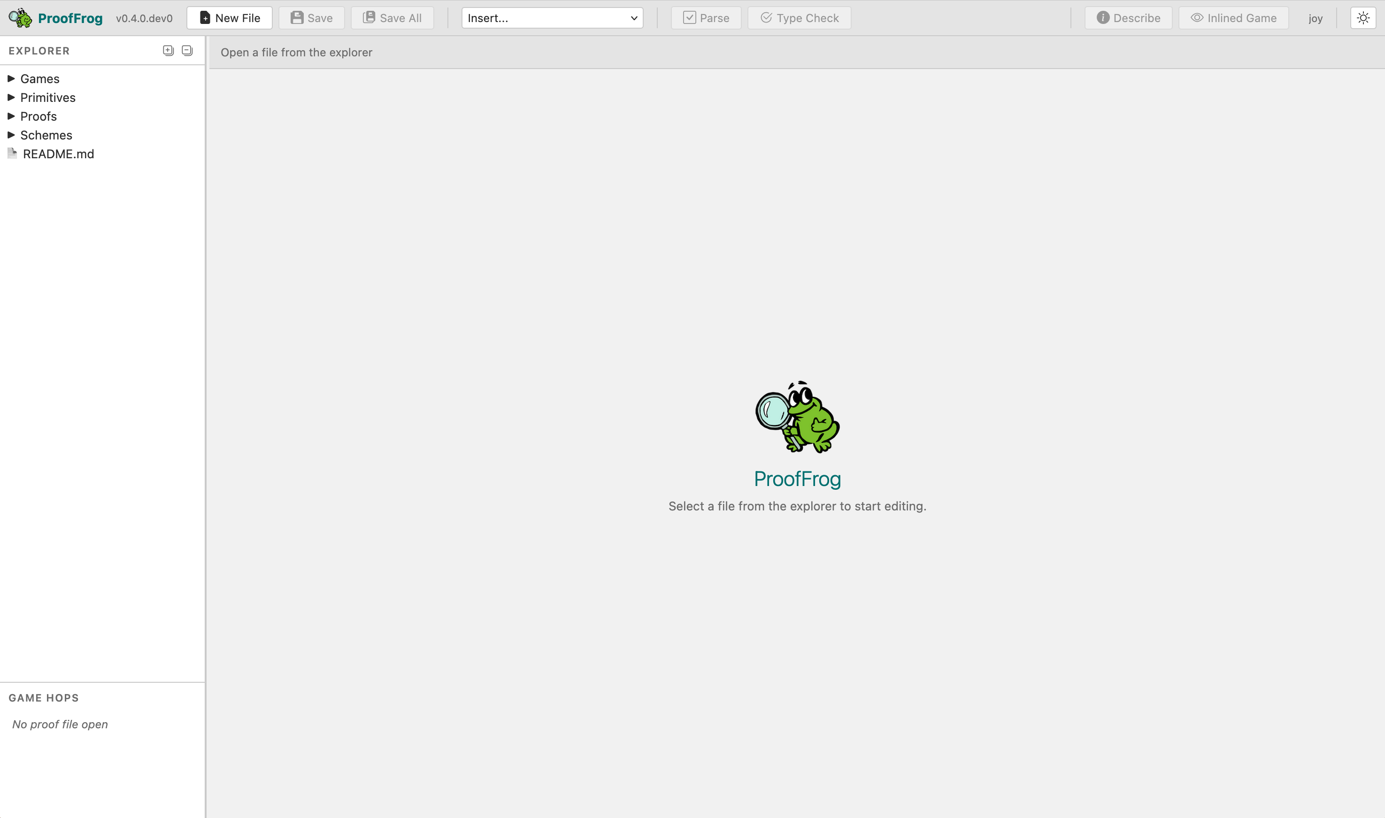
Task: Click the collapse-all icon in Explorer
Action: point(187,50)
